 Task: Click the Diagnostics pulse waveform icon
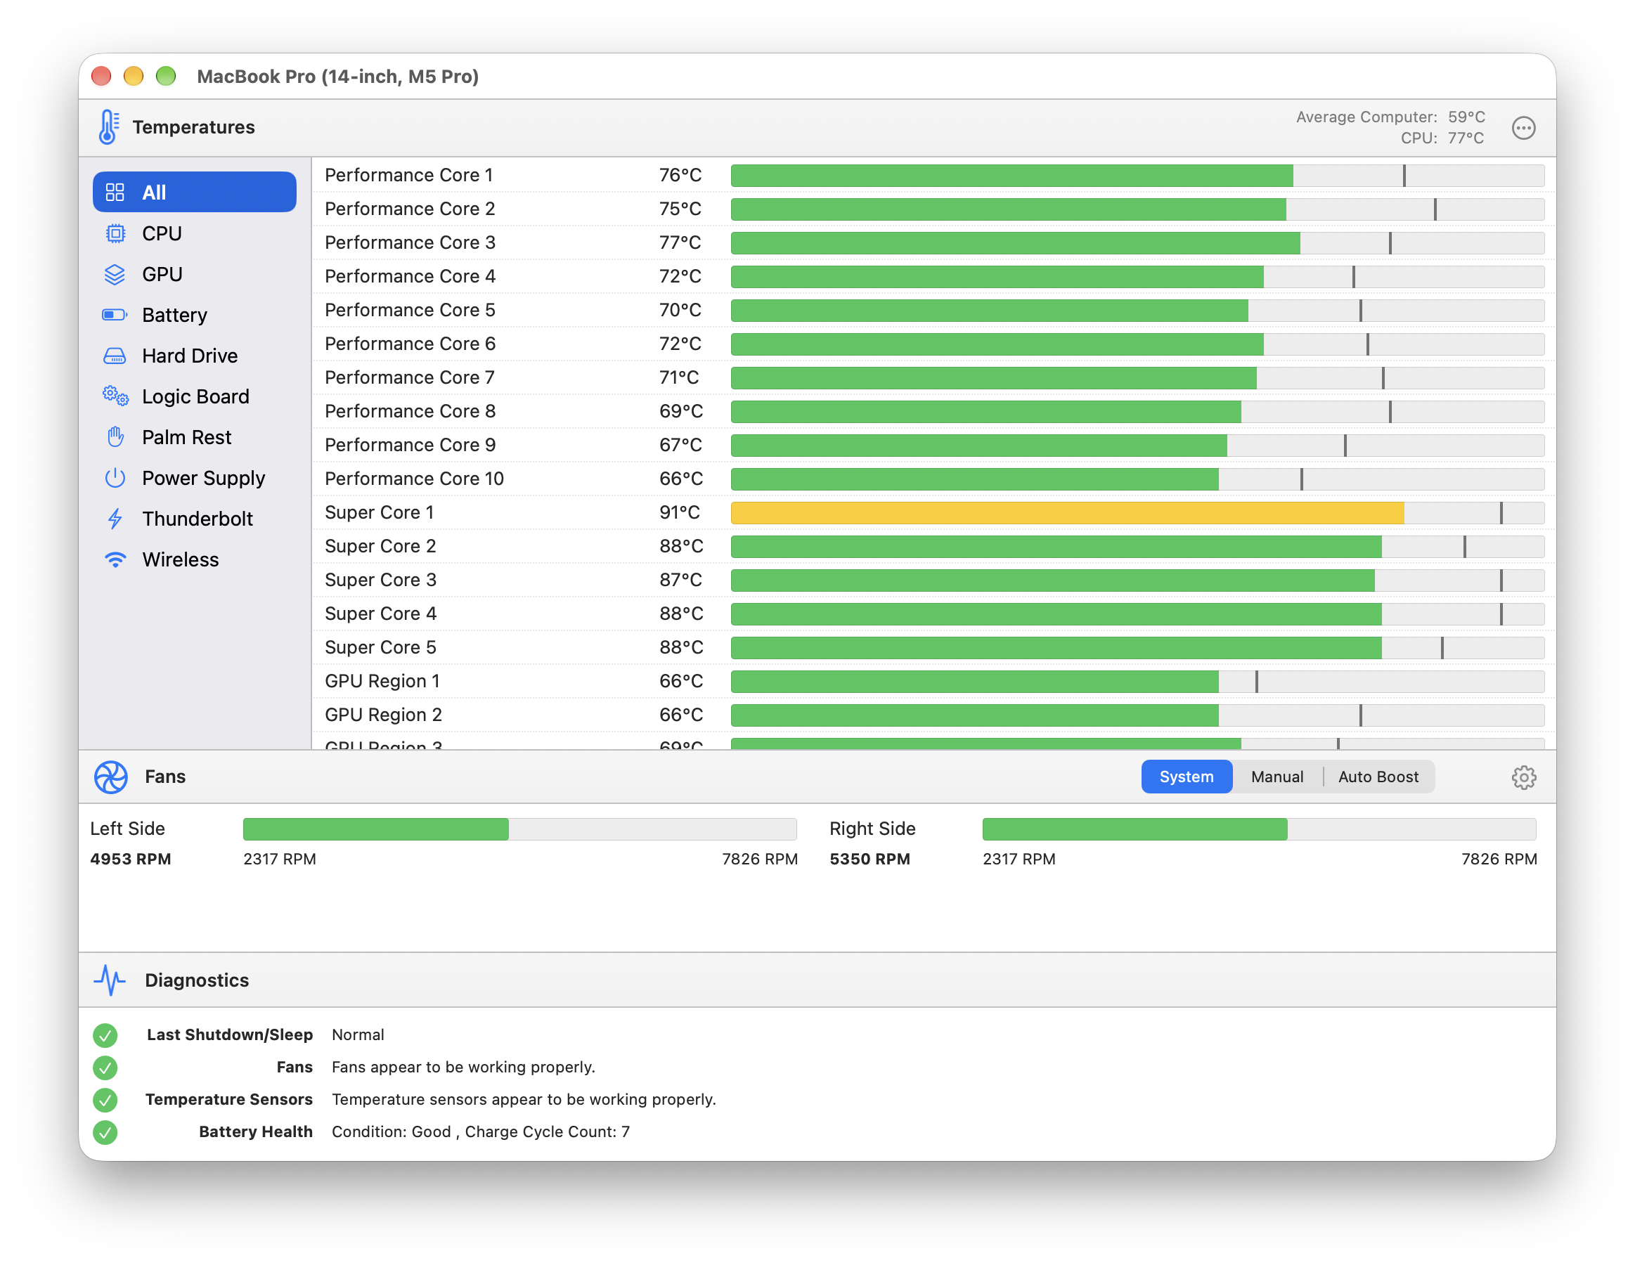pos(110,980)
